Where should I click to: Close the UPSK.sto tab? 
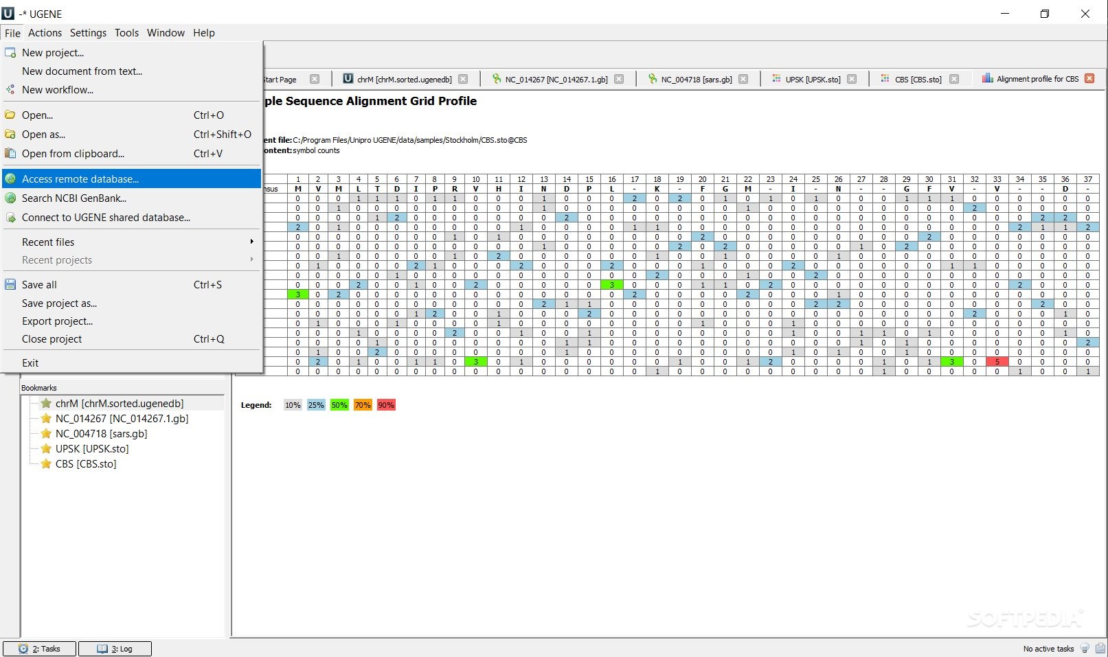pos(852,79)
